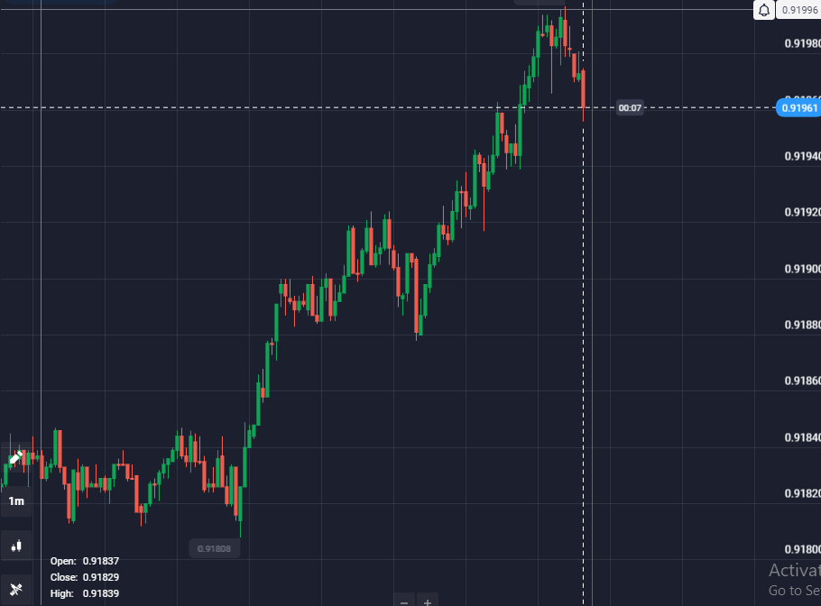Open the indicators compass-ruler tool
This screenshot has height=606, width=821.
(x=15, y=590)
